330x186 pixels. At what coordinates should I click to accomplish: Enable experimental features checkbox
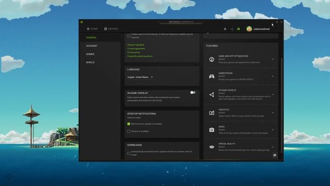pyautogui.click(x=128, y=36)
